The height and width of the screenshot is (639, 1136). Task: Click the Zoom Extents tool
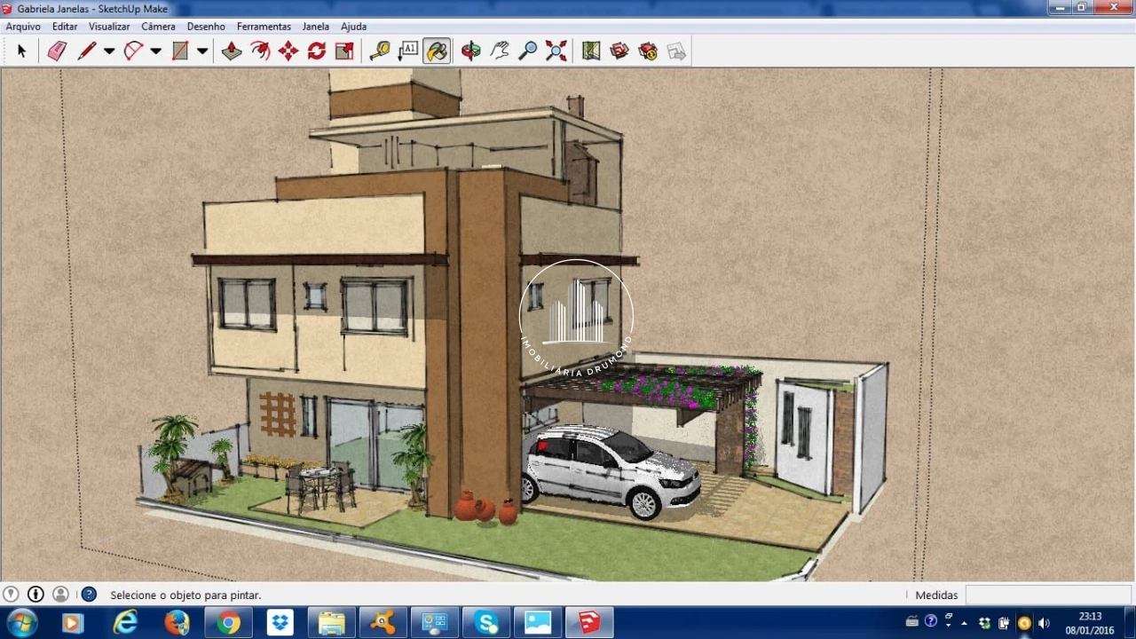point(556,51)
